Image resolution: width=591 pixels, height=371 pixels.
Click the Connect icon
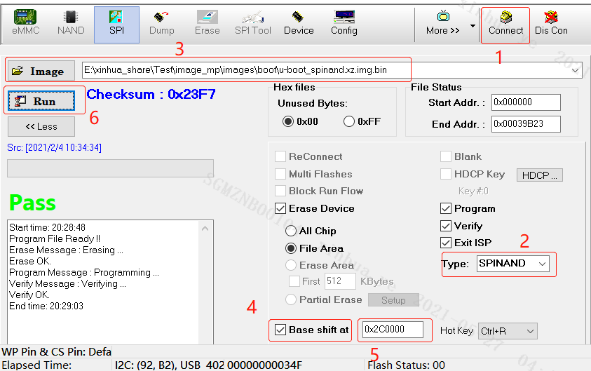click(505, 23)
